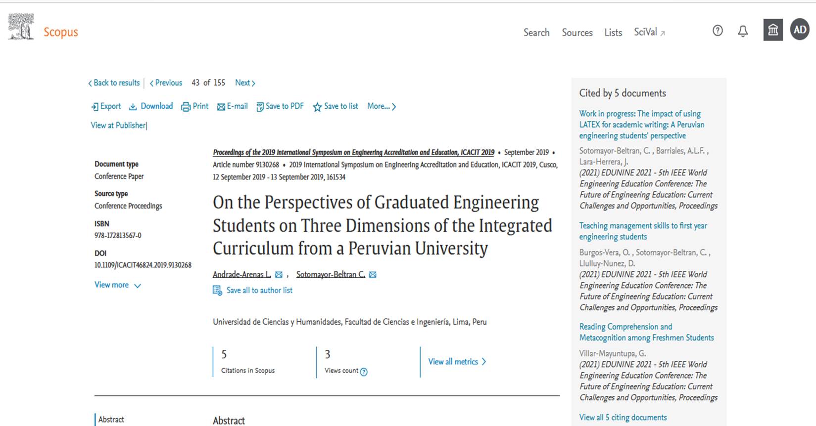
Task: Click the Print text link
Action: tap(200, 106)
